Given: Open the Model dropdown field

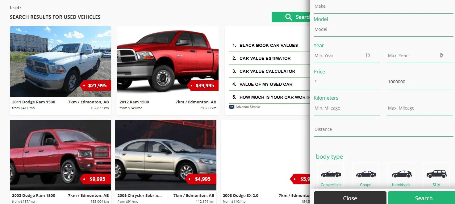Looking at the screenshot, I should point(383,30).
